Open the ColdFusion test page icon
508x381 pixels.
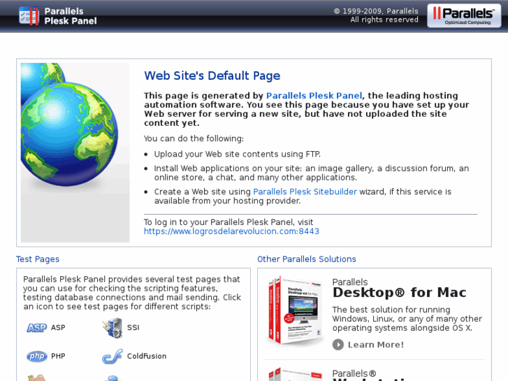pos(113,357)
